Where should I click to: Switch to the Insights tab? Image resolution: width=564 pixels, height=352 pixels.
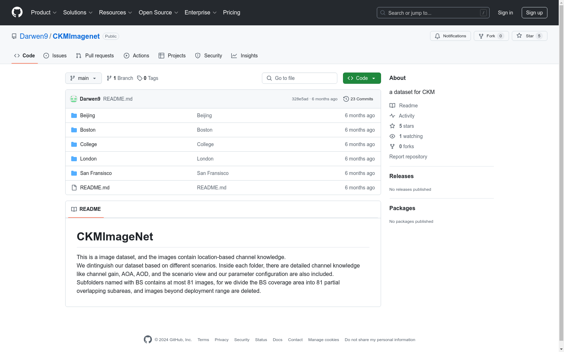tap(244, 56)
